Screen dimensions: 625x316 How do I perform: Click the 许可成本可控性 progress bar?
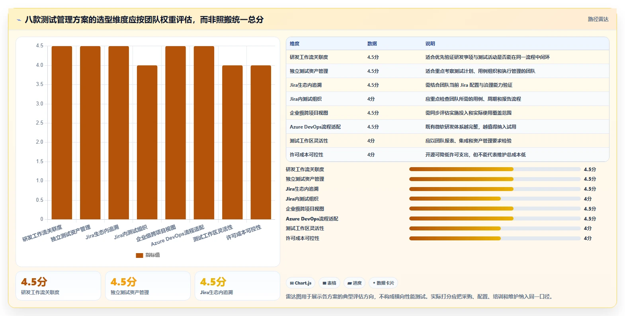495,238
